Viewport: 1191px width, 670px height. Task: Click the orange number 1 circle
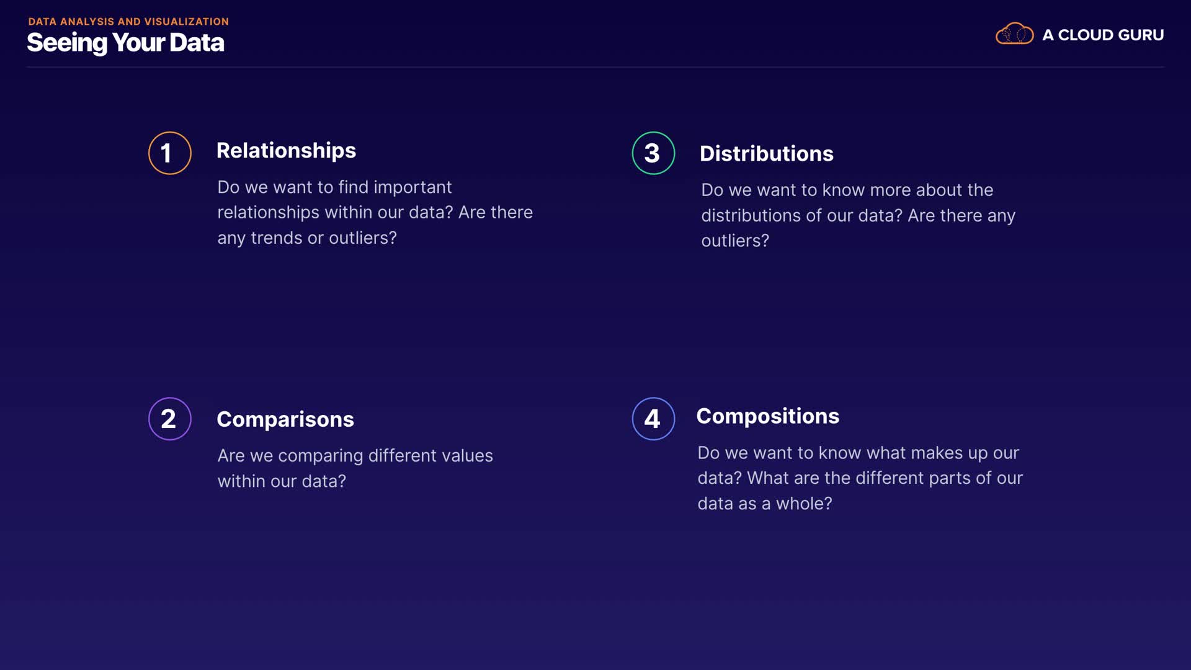coord(169,153)
